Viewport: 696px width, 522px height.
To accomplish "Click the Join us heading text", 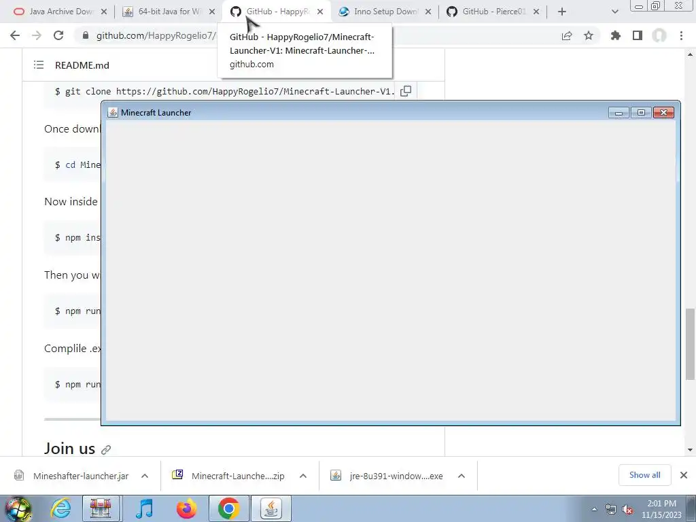I will coord(69,449).
